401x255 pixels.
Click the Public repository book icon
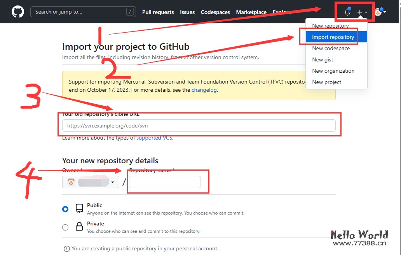coord(79,208)
